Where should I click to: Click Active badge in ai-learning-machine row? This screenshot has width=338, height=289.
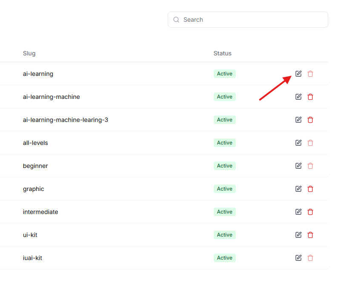click(x=225, y=97)
